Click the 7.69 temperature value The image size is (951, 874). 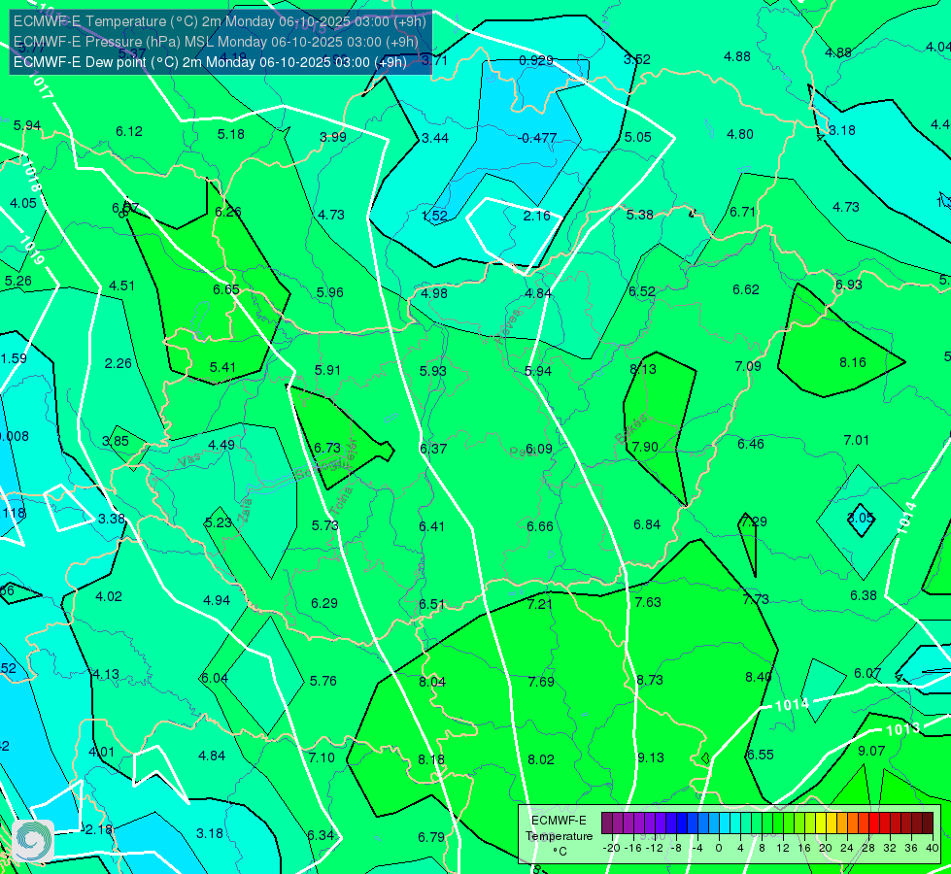(541, 682)
